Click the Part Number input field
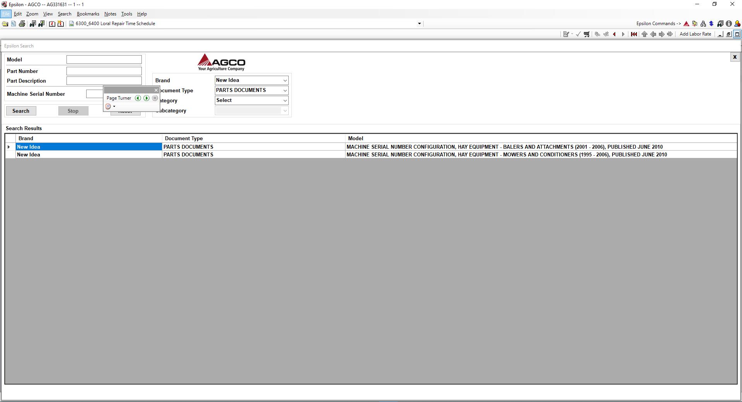Image resolution: width=742 pixels, height=402 pixels. [x=104, y=71]
